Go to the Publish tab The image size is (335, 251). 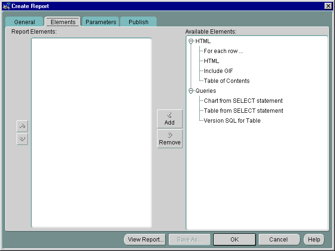point(139,22)
